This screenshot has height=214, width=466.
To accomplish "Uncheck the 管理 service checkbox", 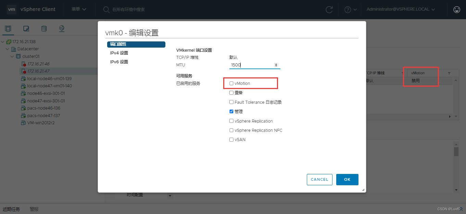I will tap(231, 111).
